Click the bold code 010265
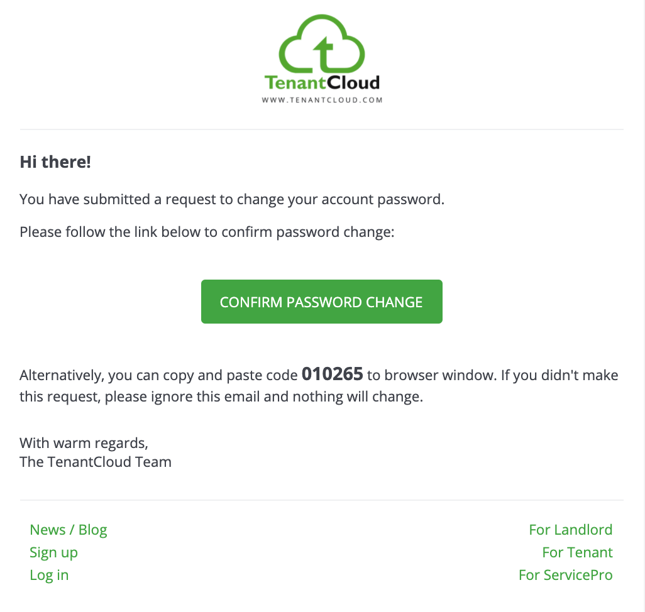The width and height of the screenshot is (645, 612). (x=333, y=374)
